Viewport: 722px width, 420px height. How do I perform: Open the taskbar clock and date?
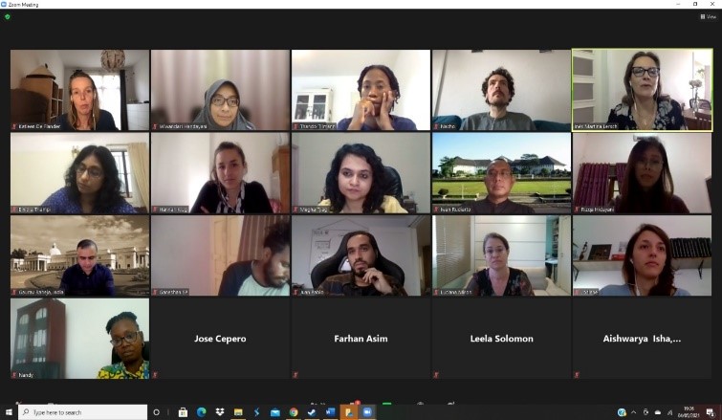(689, 411)
